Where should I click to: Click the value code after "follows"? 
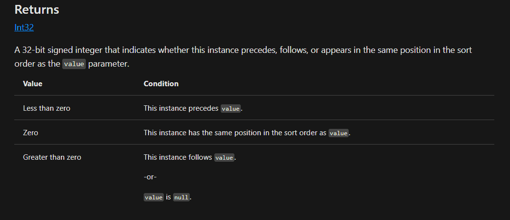(x=225, y=158)
